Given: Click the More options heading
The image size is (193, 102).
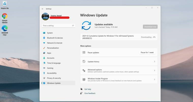Looking at the screenshot, I should pos(86,46).
